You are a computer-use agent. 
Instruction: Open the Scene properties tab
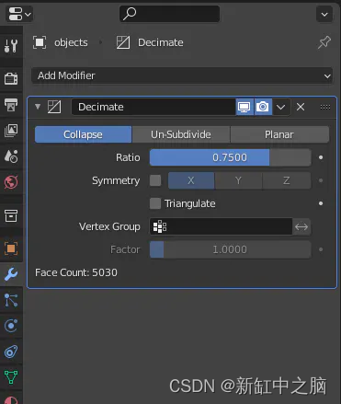[x=11, y=156]
